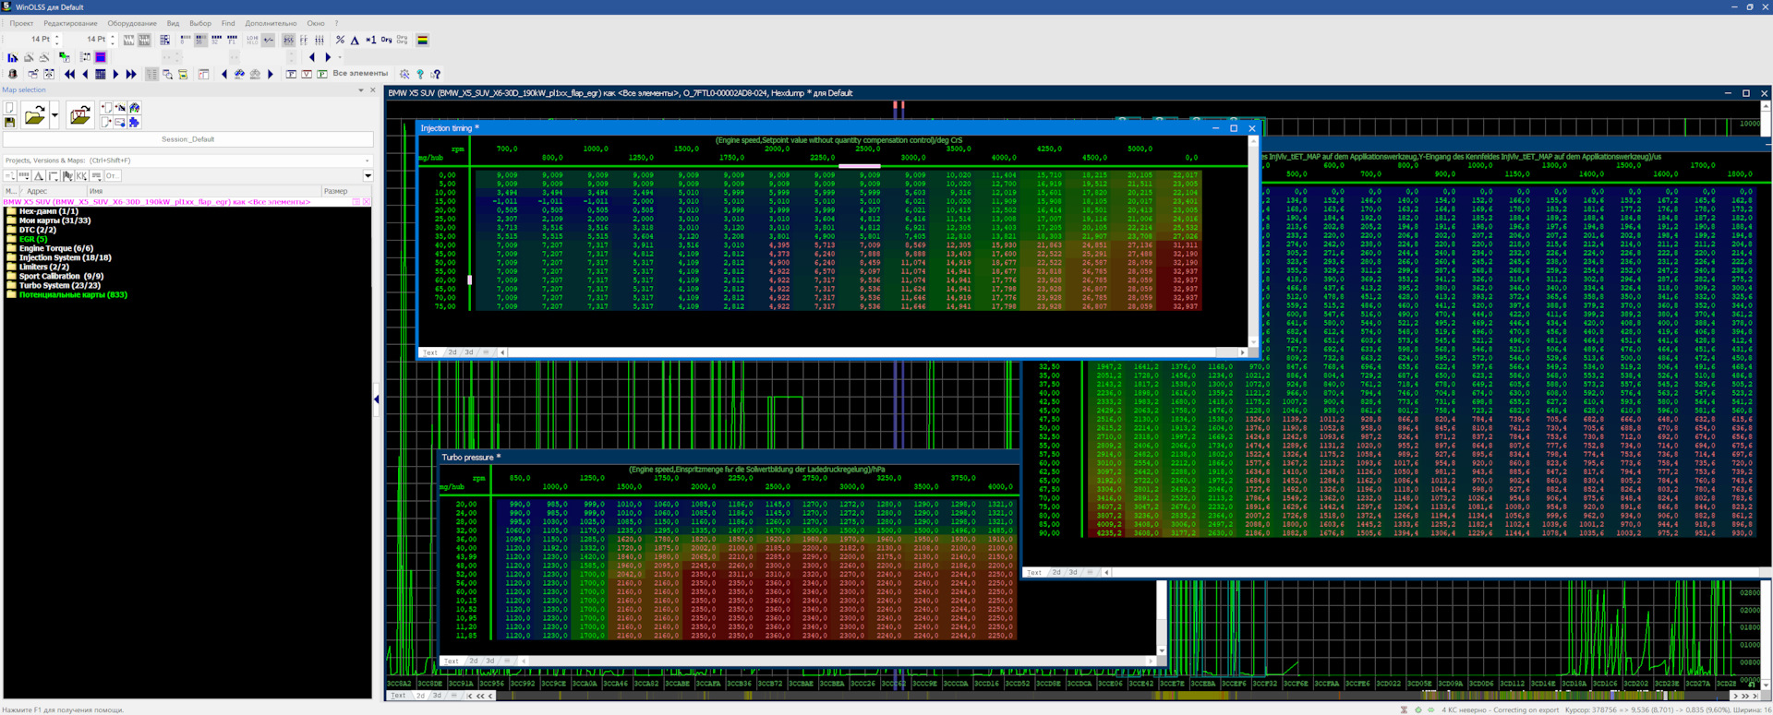Toggle the x1 factor display icon
The image size is (1773, 715).
(x=370, y=40)
